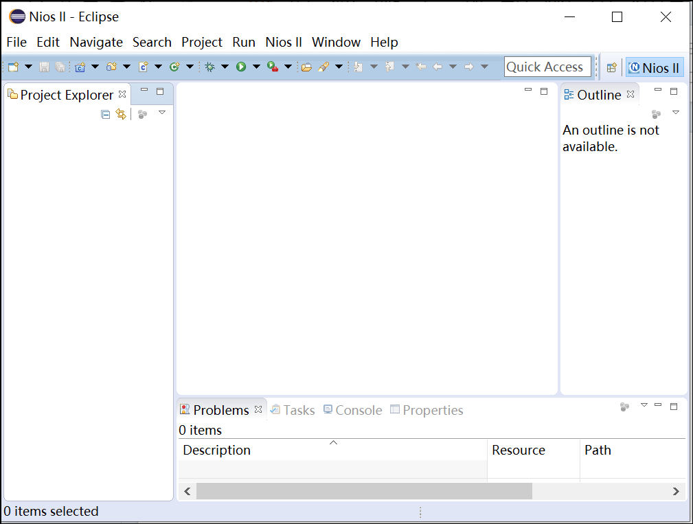This screenshot has height=524, width=693.
Task: Minimize the Outline view
Action: pyautogui.click(x=658, y=90)
